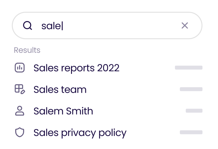Click the person icon beside Salem Smith
Image resolution: width=218 pixels, height=149 pixels.
[x=20, y=111]
